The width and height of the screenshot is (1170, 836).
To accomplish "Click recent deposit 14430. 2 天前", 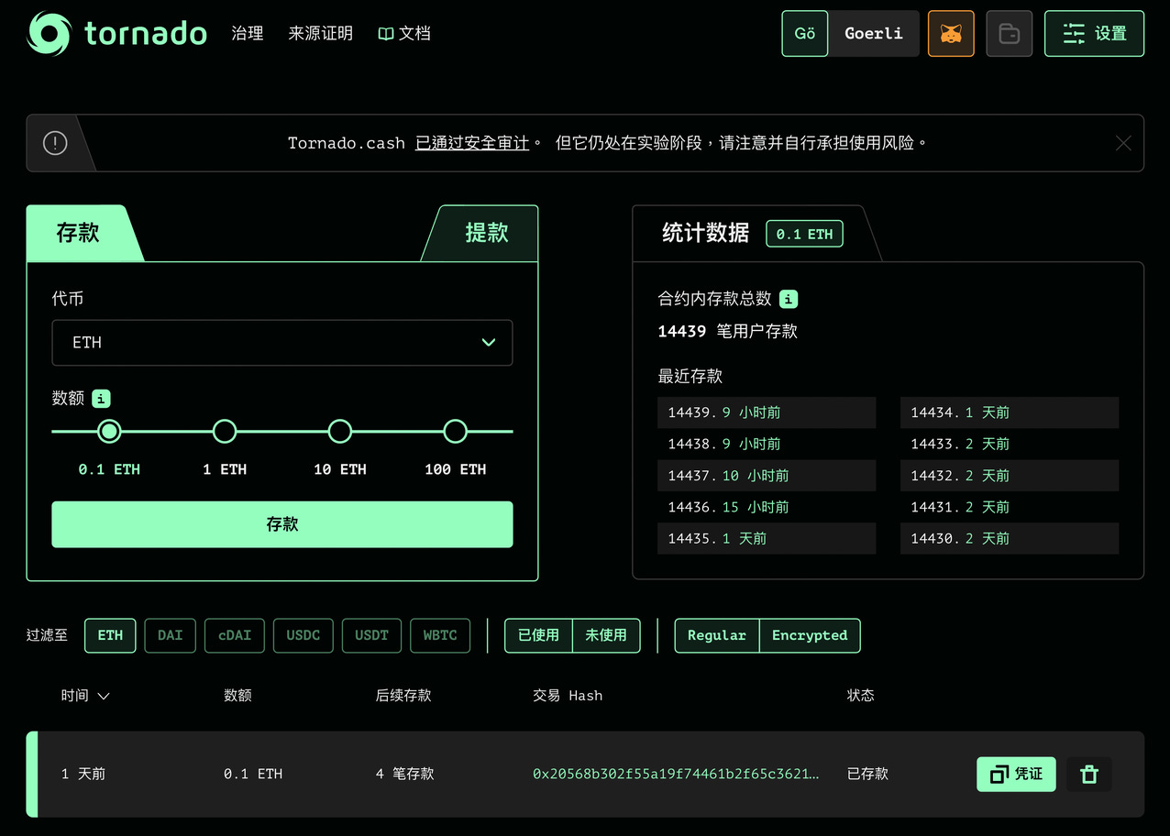I will (x=1010, y=538).
